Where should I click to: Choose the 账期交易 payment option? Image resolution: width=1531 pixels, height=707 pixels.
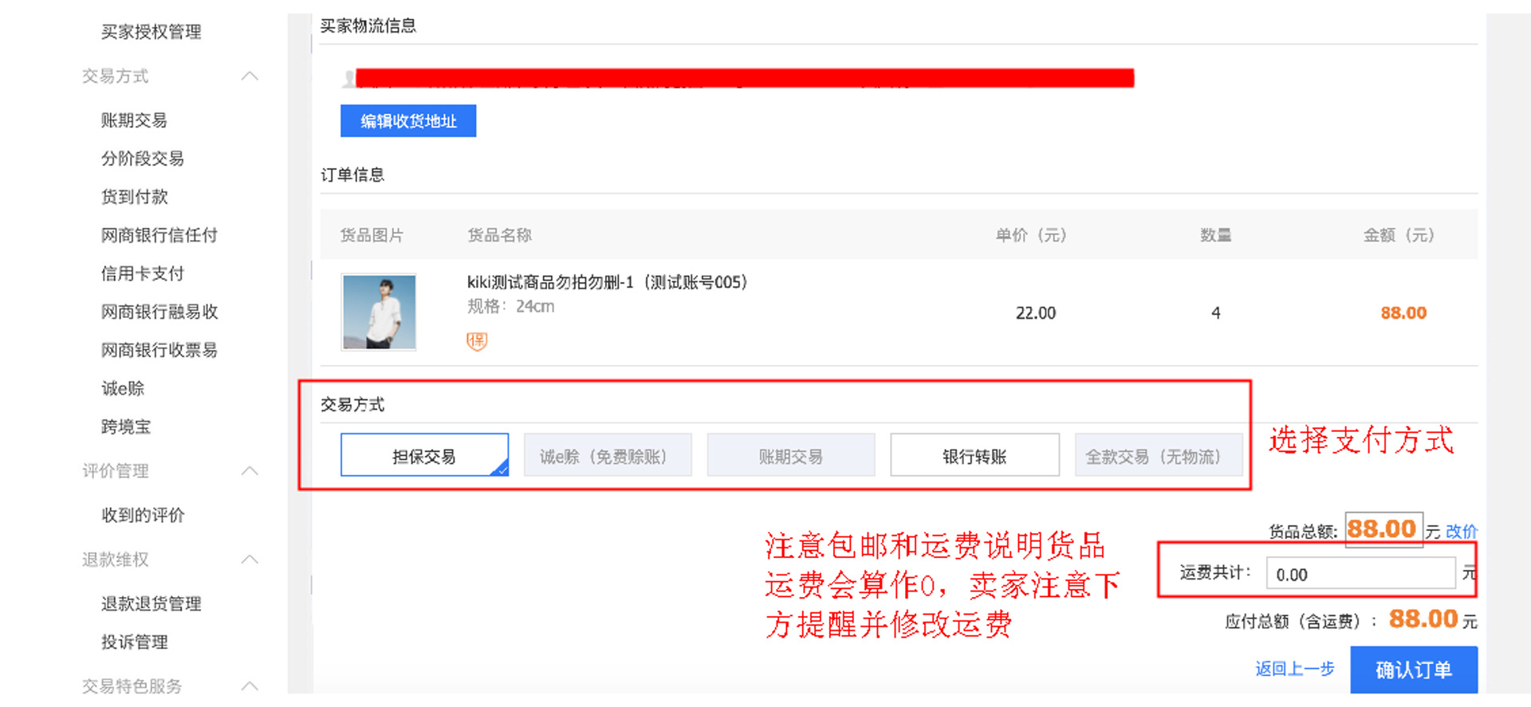click(x=791, y=456)
